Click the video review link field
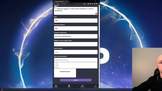The image size is (162, 91). pos(76,44)
